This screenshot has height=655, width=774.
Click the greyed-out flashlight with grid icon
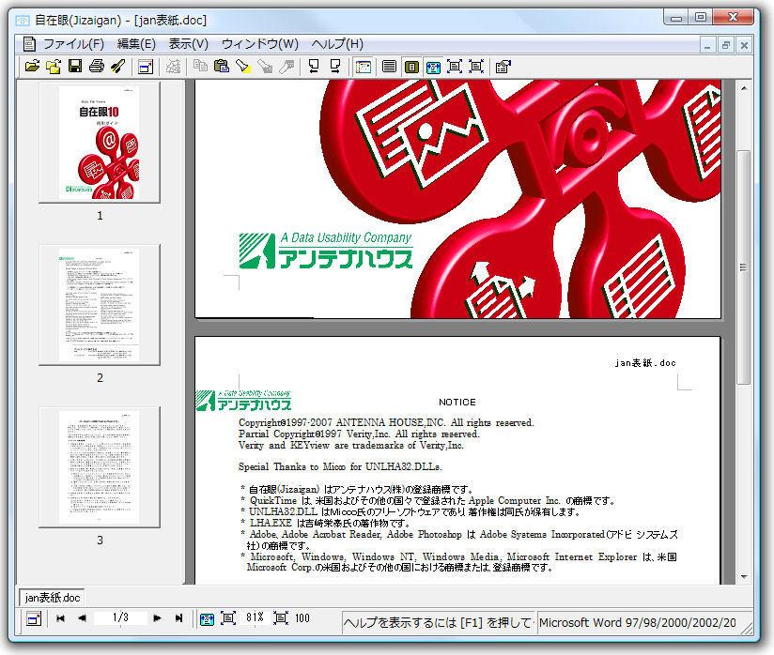click(x=265, y=66)
